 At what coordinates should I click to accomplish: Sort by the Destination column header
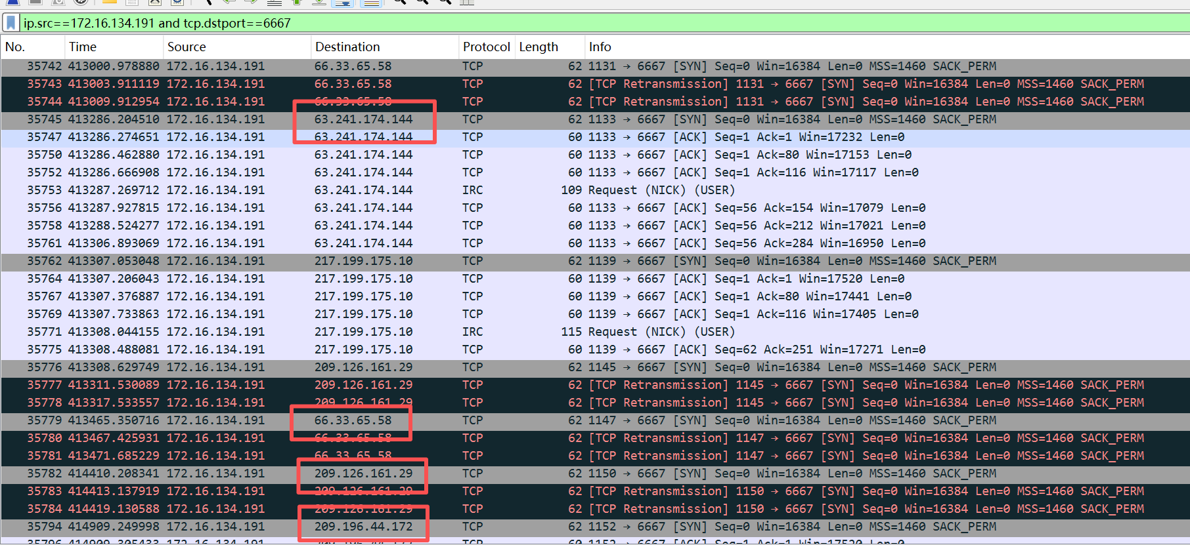[x=384, y=47]
